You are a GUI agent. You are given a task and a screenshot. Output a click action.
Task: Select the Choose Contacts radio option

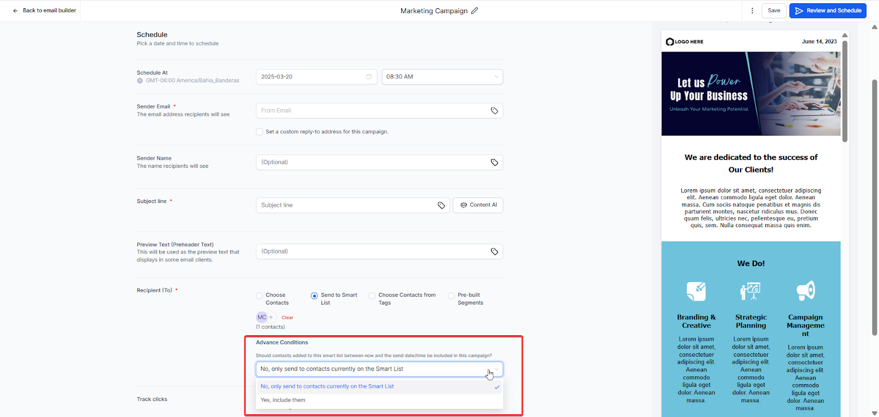pyautogui.click(x=259, y=296)
